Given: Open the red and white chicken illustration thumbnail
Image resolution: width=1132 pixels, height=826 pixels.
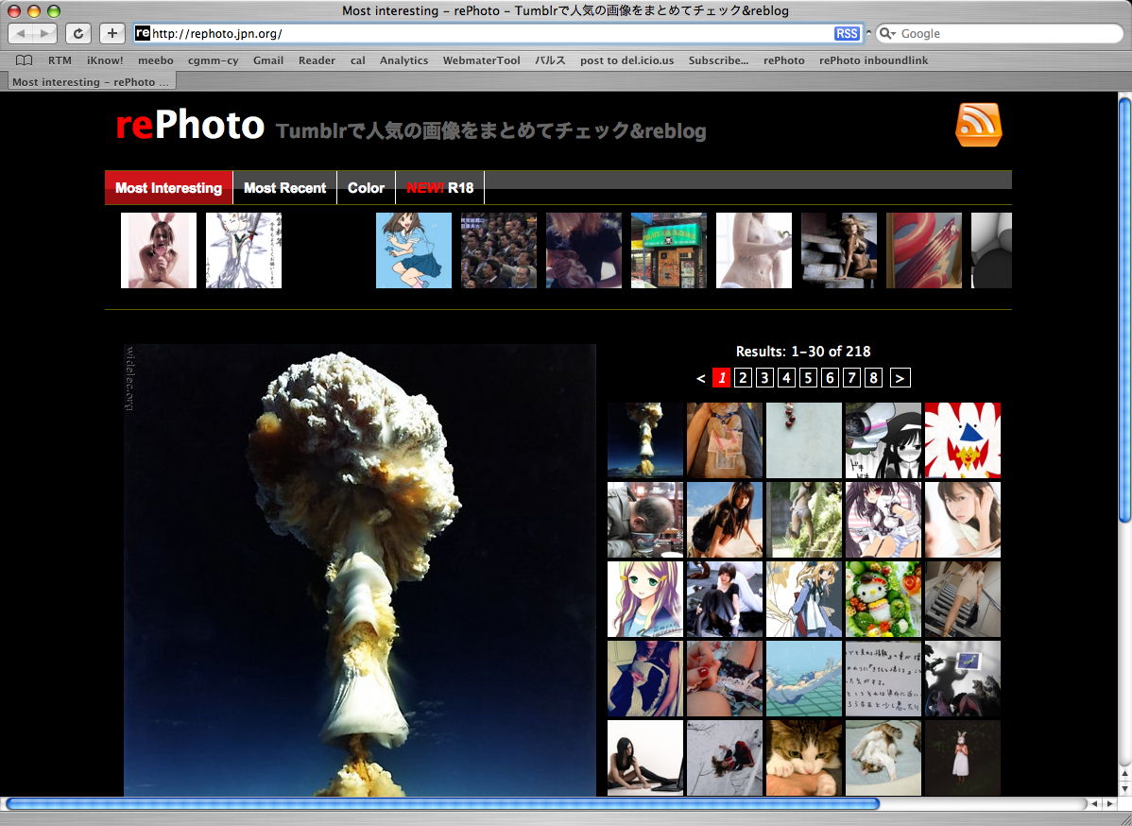Looking at the screenshot, I should [x=963, y=440].
